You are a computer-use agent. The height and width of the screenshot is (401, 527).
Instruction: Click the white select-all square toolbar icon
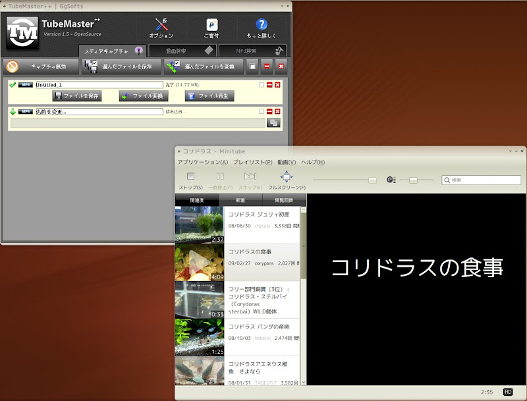(x=252, y=67)
